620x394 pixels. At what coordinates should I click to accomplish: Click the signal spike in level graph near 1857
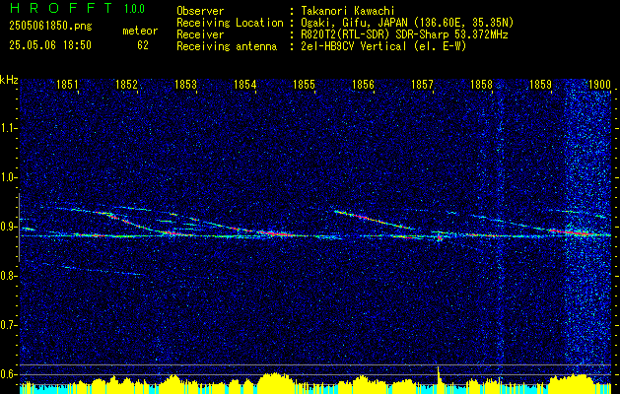click(x=438, y=375)
